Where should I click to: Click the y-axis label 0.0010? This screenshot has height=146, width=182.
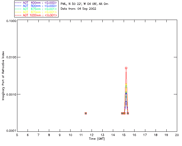[x=11, y=94]
